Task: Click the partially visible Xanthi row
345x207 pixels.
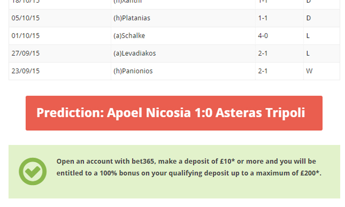Action: [174, 5]
